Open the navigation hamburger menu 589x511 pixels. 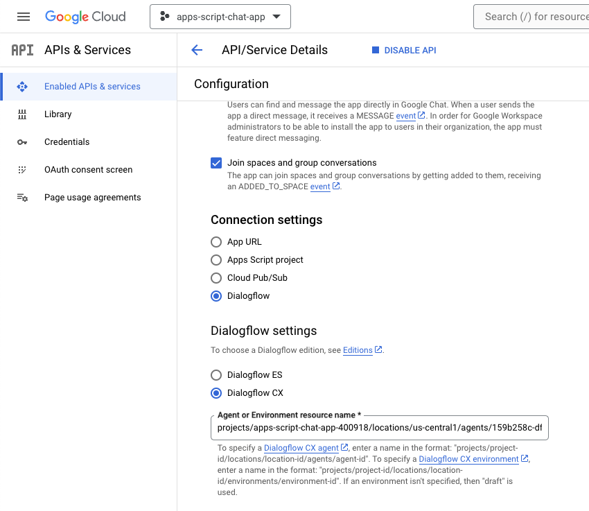click(x=24, y=17)
